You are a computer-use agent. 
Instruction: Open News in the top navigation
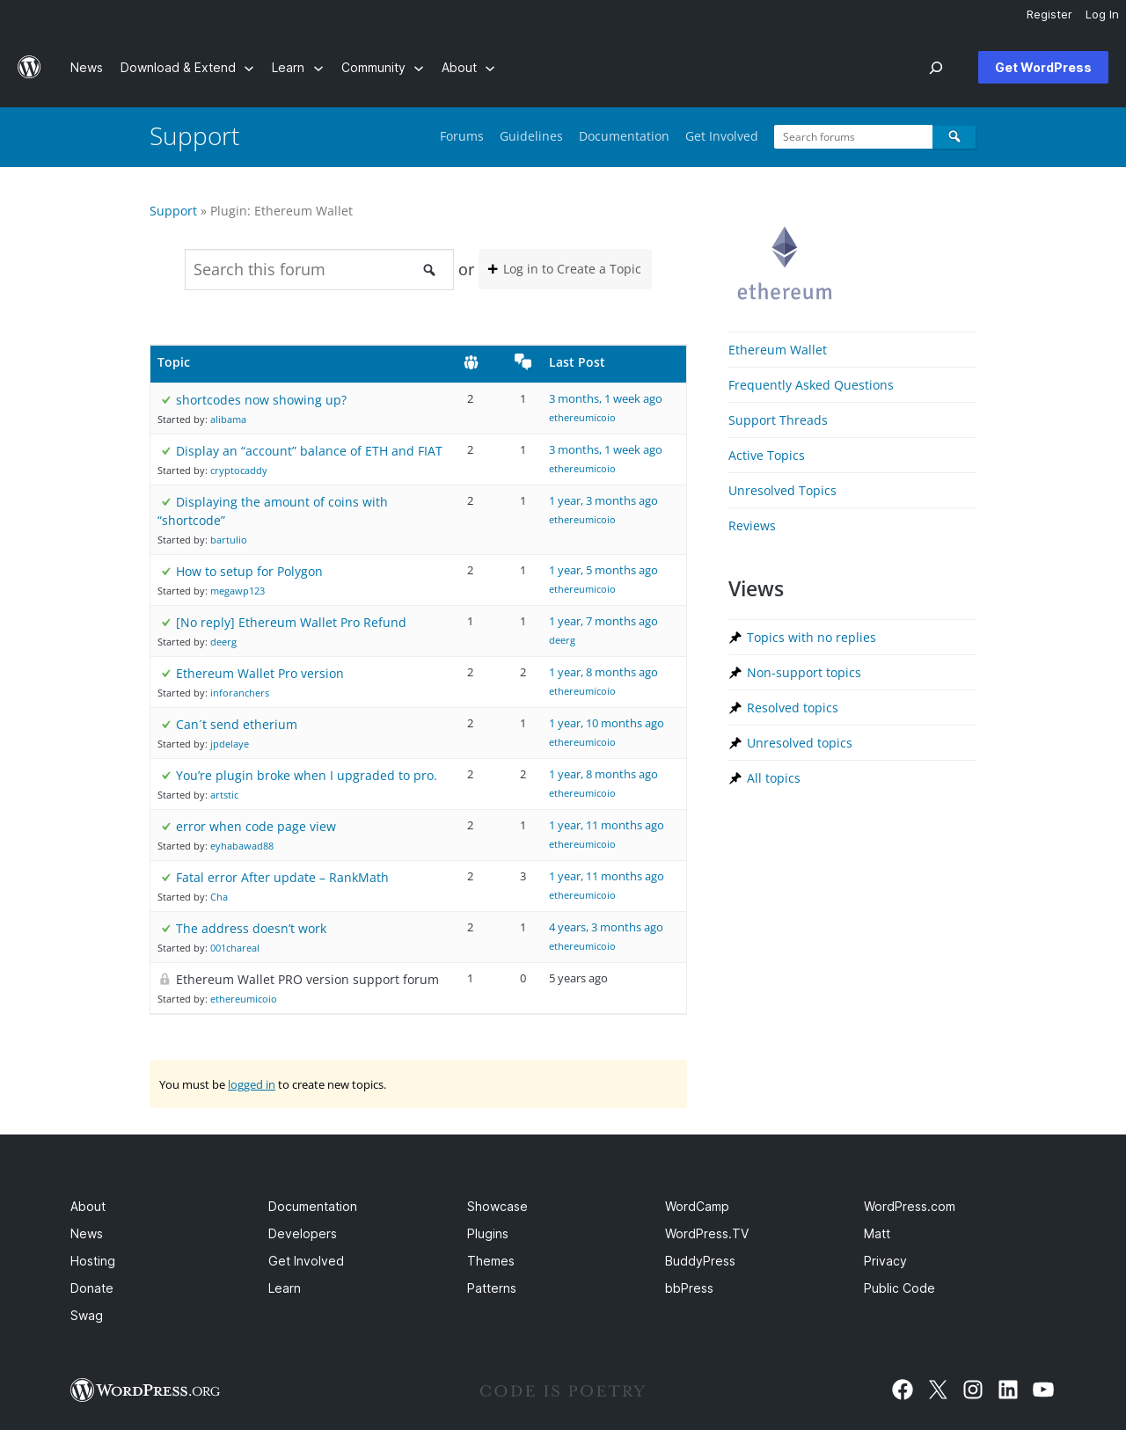[86, 68]
